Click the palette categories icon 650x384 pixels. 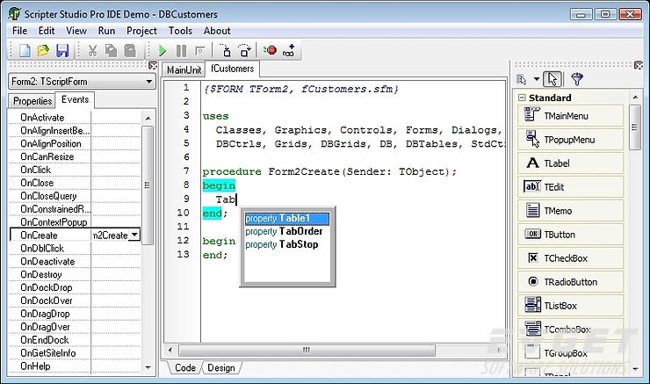(x=522, y=79)
